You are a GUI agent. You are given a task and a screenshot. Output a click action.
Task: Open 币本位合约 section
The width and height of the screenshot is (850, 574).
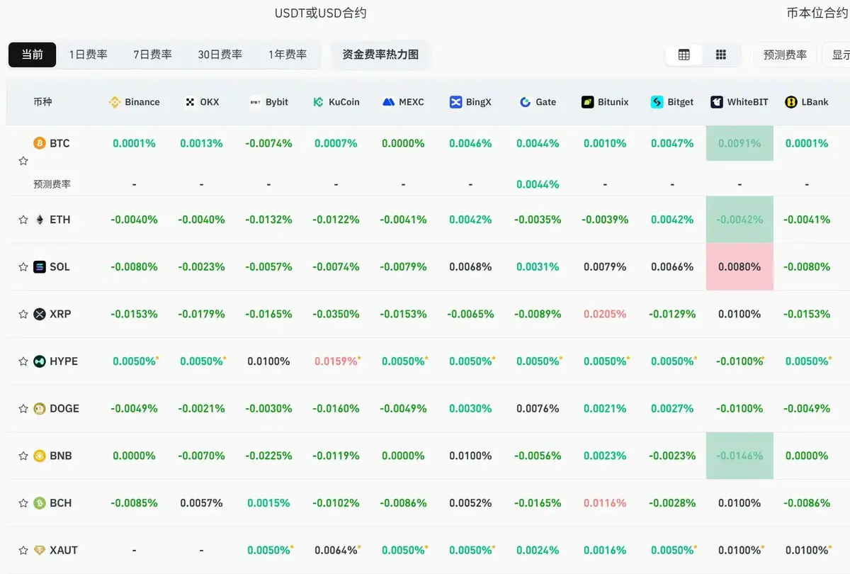pyautogui.click(x=817, y=13)
